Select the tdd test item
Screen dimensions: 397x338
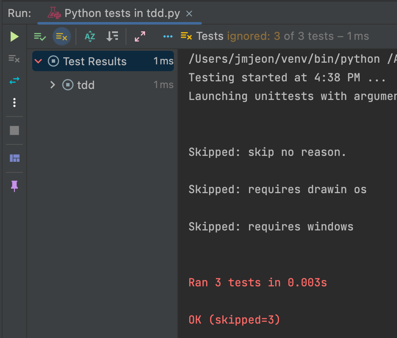tap(86, 85)
